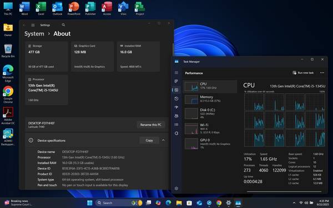333x208 pixels.
Task: Select the Visio desktop shortcut
Action: click(123, 9)
